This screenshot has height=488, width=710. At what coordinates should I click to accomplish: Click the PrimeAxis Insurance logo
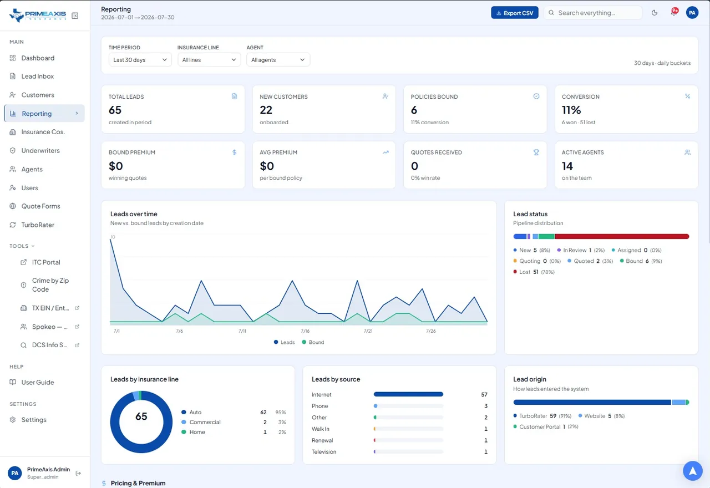(x=37, y=16)
